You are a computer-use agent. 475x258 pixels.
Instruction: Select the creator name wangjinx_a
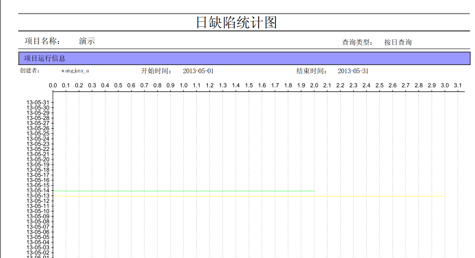[75, 71]
